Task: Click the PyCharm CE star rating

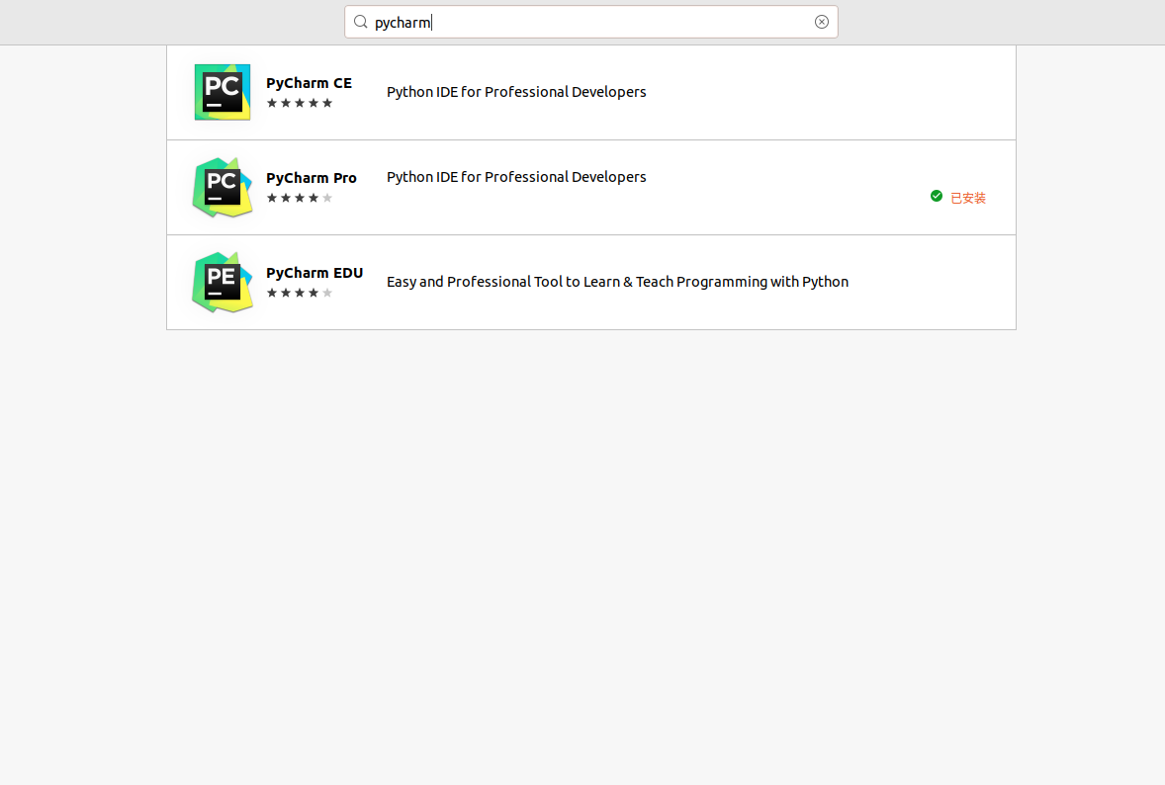Action: 300,103
